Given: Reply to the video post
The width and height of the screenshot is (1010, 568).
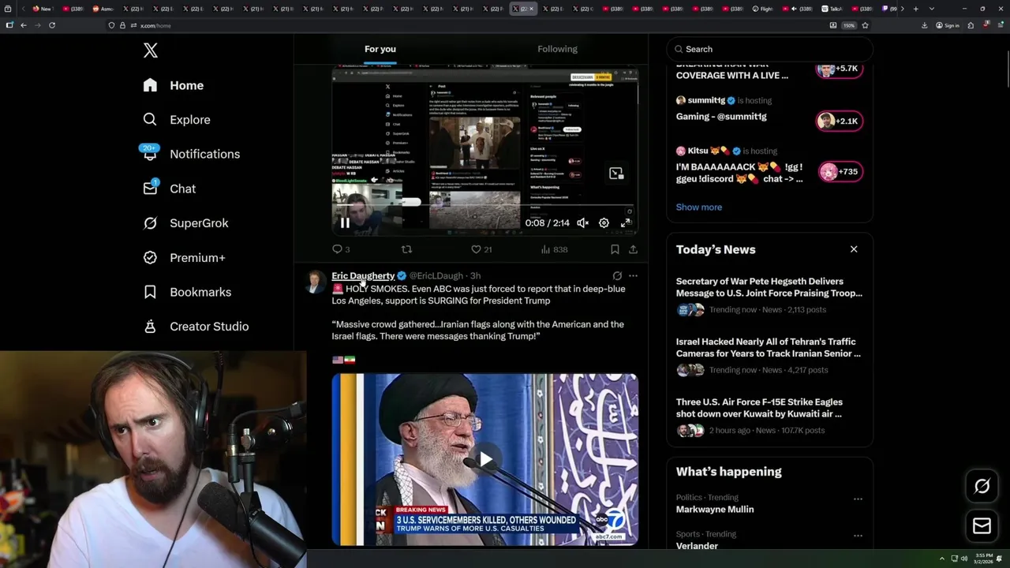Looking at the screenshot, I should [341, 249].
